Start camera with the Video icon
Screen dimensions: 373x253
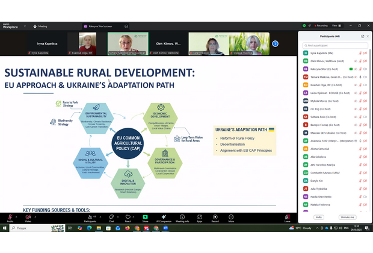tap(28, 217)
